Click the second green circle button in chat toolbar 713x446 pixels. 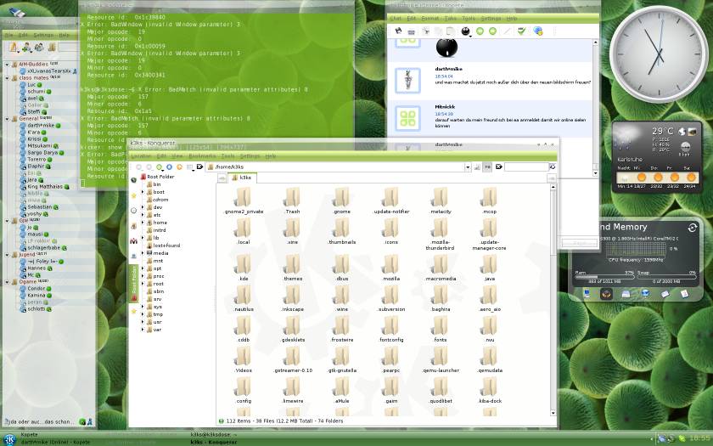coord(492,31)
